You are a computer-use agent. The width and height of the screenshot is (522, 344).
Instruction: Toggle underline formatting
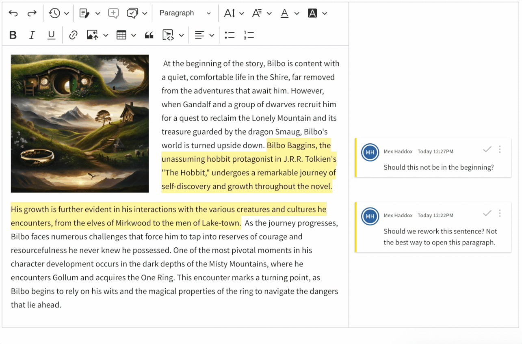tap(51, 35)
